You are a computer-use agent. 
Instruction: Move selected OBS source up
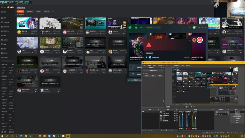coord(169,130)
